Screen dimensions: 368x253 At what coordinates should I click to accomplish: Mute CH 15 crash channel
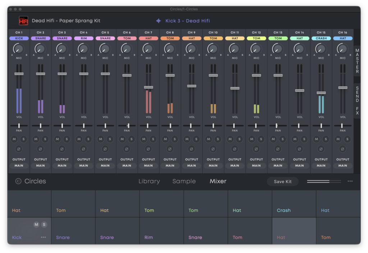click(x=317, y=139)
